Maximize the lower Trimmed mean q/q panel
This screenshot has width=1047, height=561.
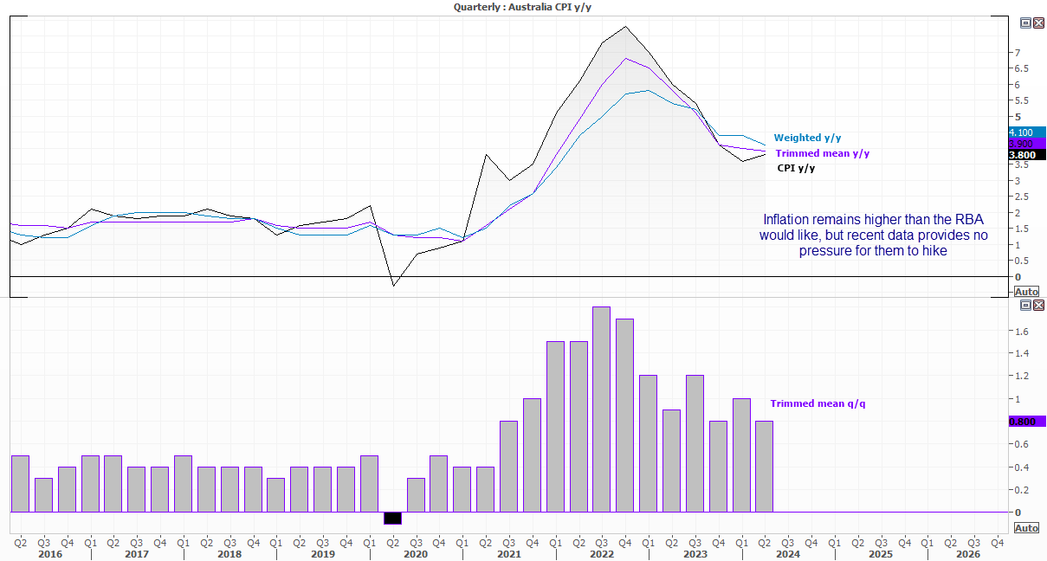tap(1026, 305)
